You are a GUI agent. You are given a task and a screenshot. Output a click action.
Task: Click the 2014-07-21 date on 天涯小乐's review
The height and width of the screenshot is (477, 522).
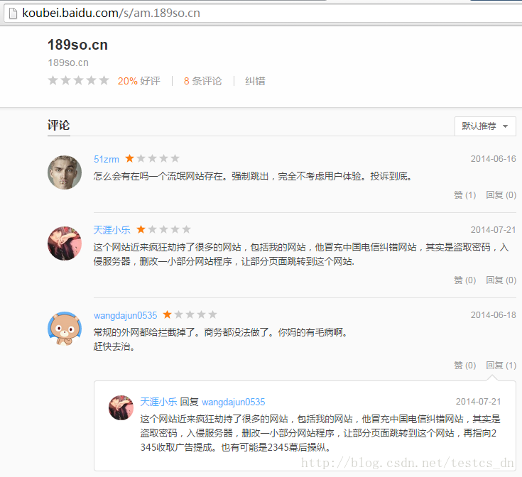pos(493,230)
